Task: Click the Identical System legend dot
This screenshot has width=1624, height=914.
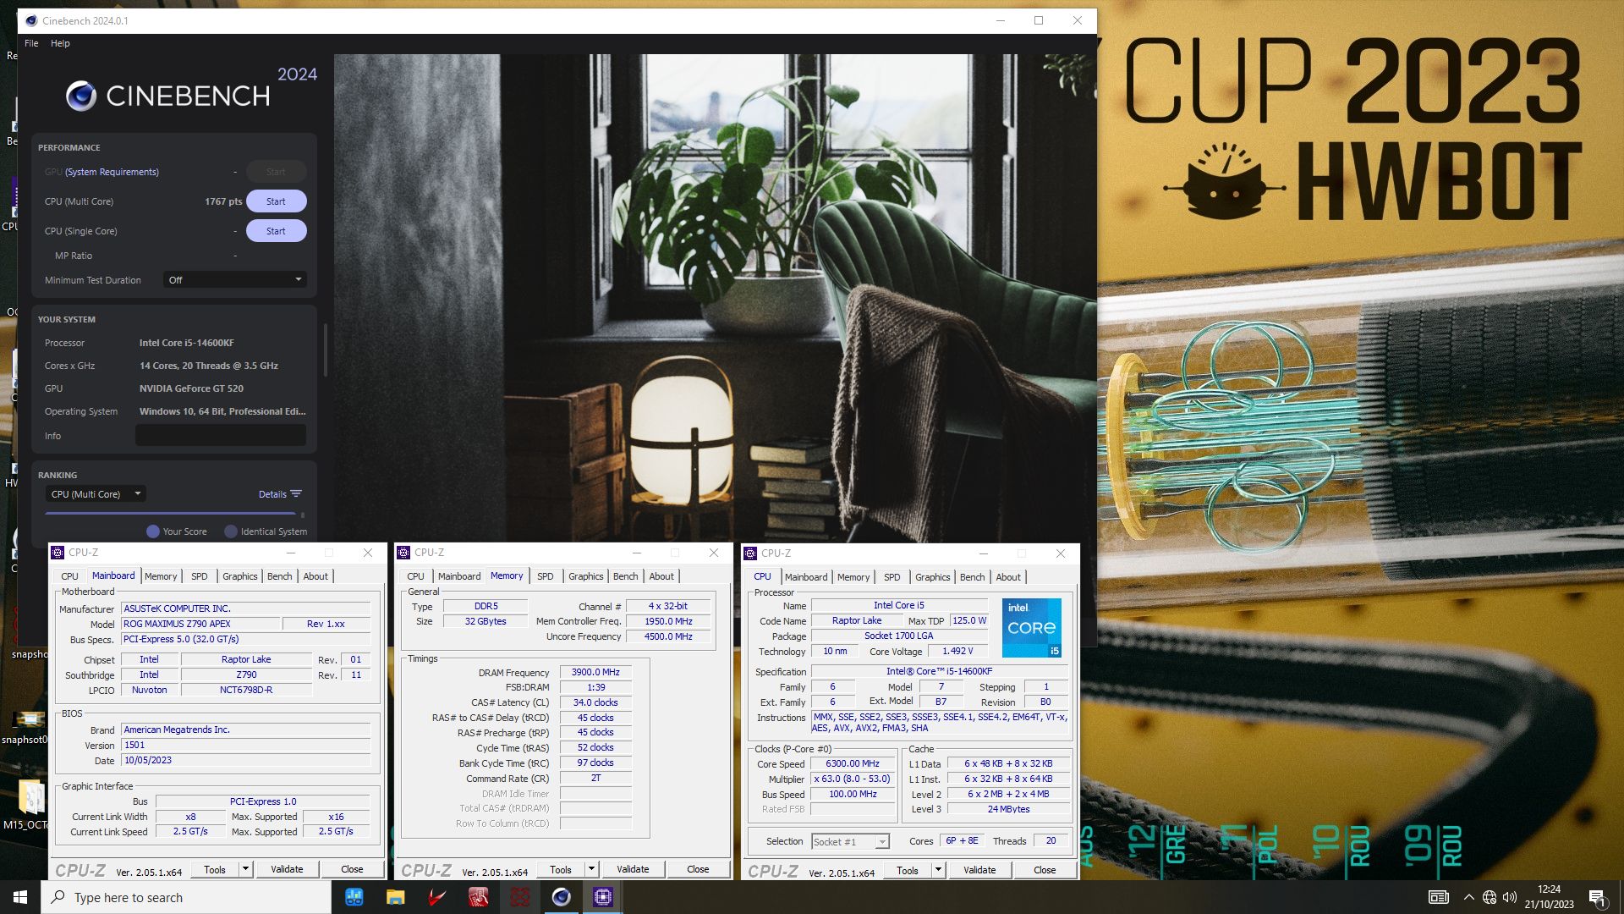Action: coord(230,531)
